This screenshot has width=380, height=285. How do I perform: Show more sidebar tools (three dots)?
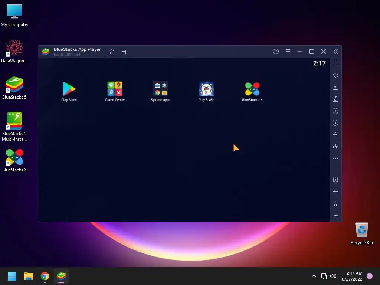point(335,158)
